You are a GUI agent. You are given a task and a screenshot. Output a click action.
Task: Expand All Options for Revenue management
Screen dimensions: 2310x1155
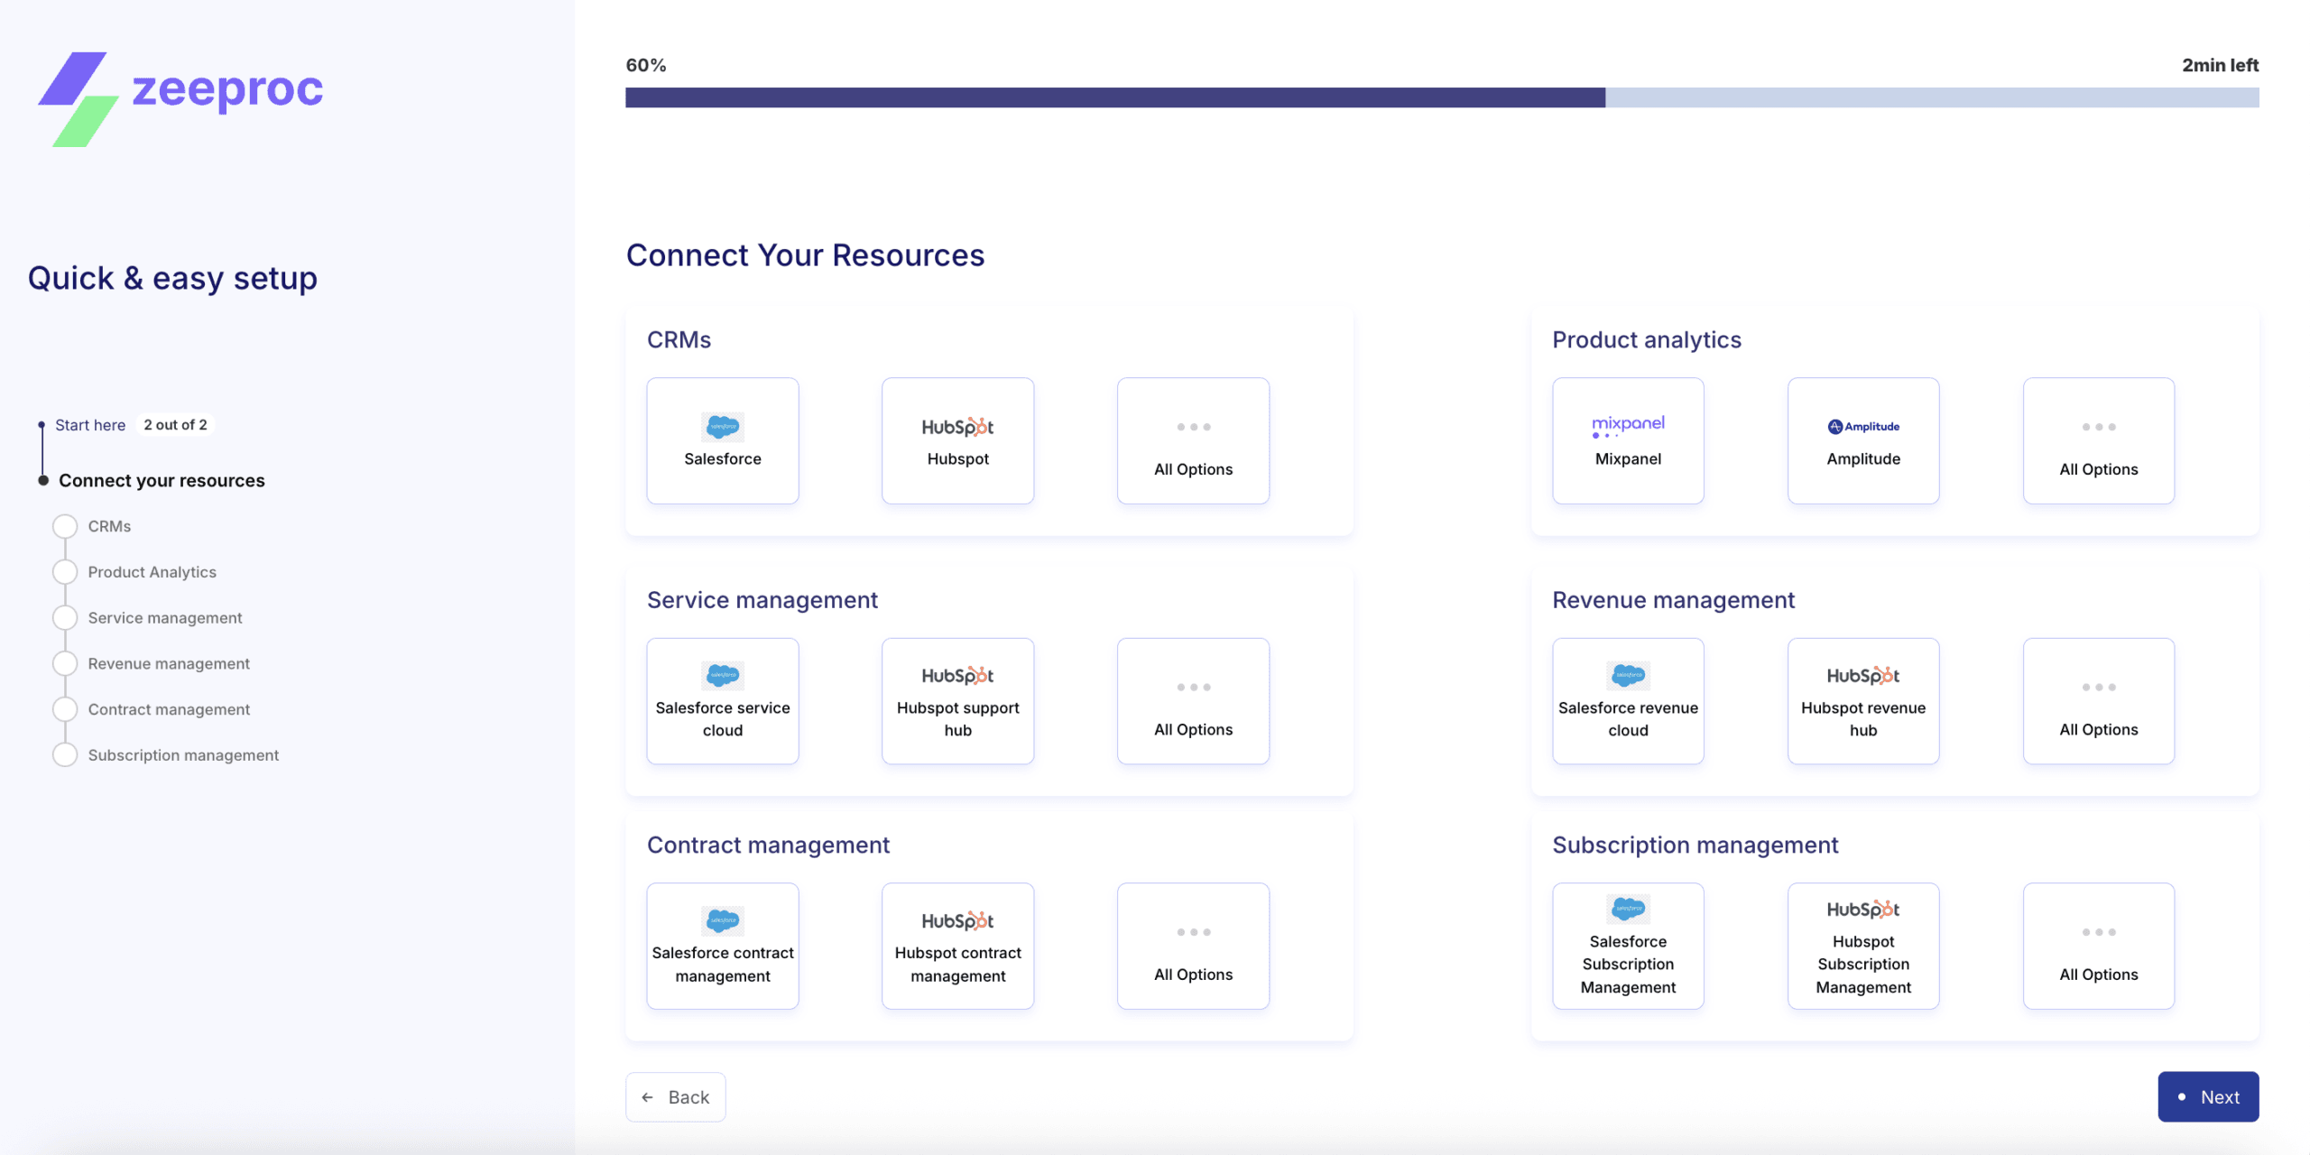click(x=2098, y=700)
